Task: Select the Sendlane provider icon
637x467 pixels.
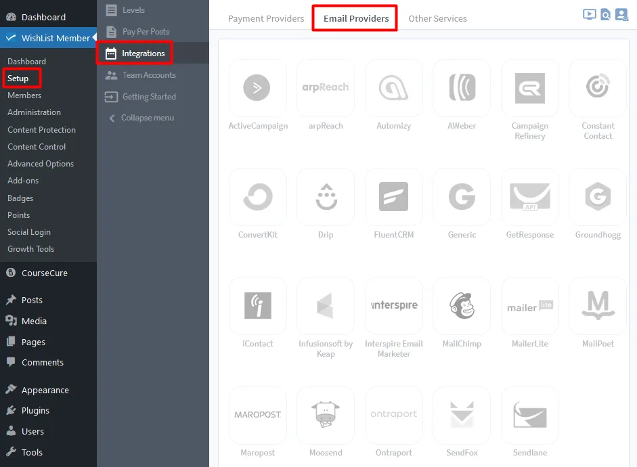Action: (530, 415)
